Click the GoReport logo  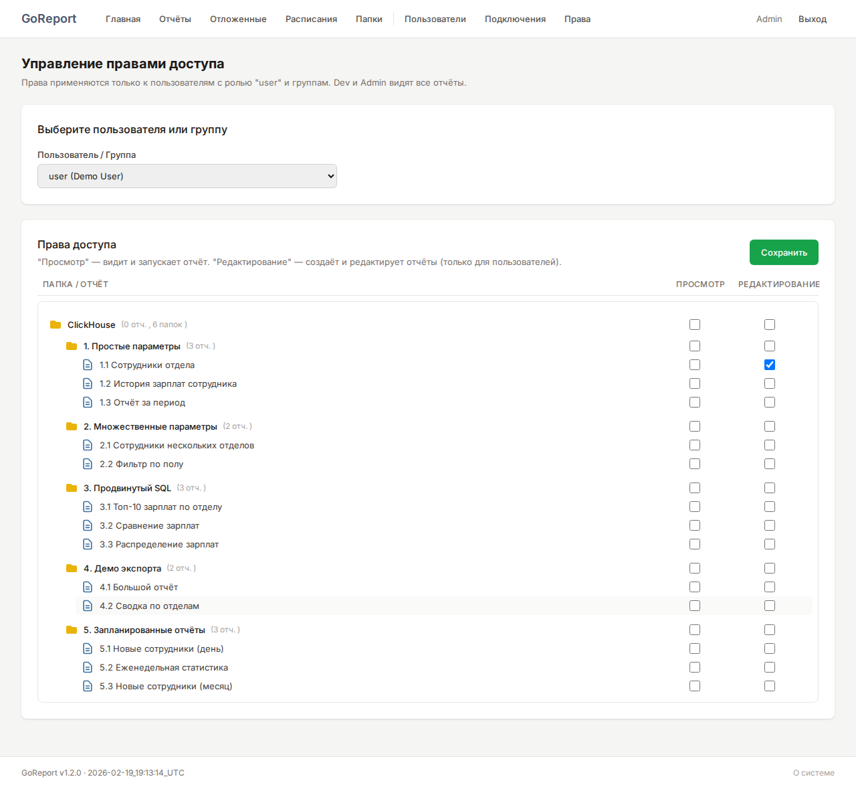pyautogui.click(x=49, y=19)
